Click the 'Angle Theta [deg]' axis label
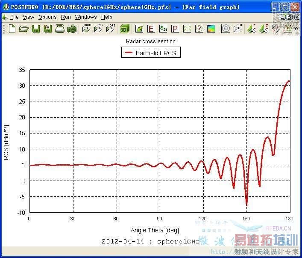 click(155, 230)
